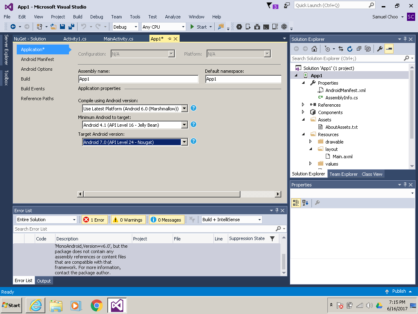Open the Analyze menu
Screen dimensions: 418x314
(173, 16)
